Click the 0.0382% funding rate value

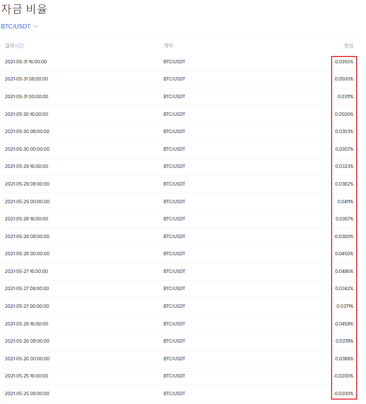click(344, 184)
